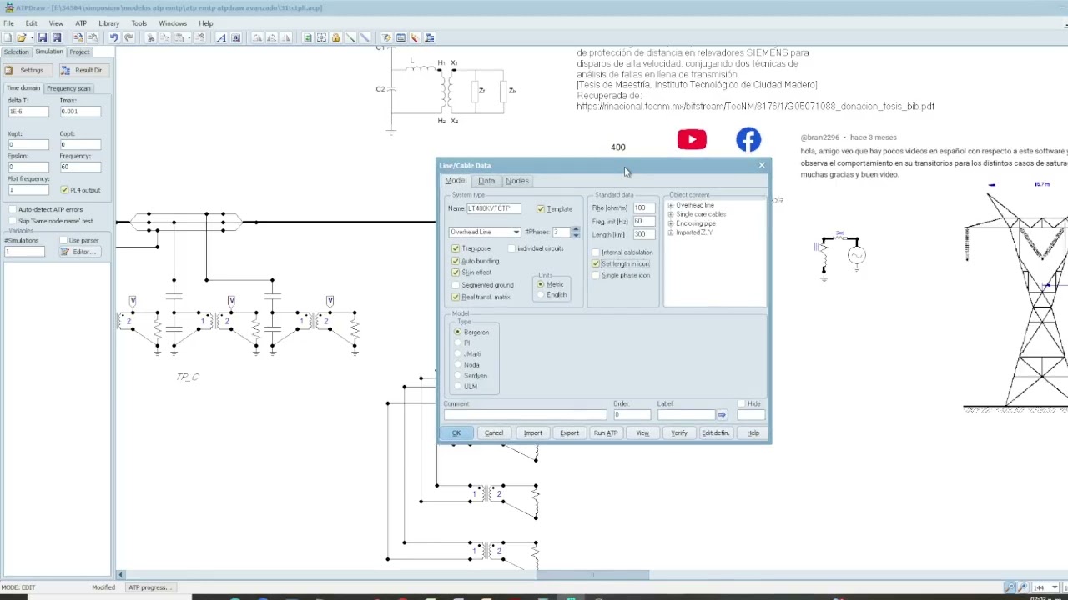Open the File menu
1068x600 pixels.
[x=8, y=23]
